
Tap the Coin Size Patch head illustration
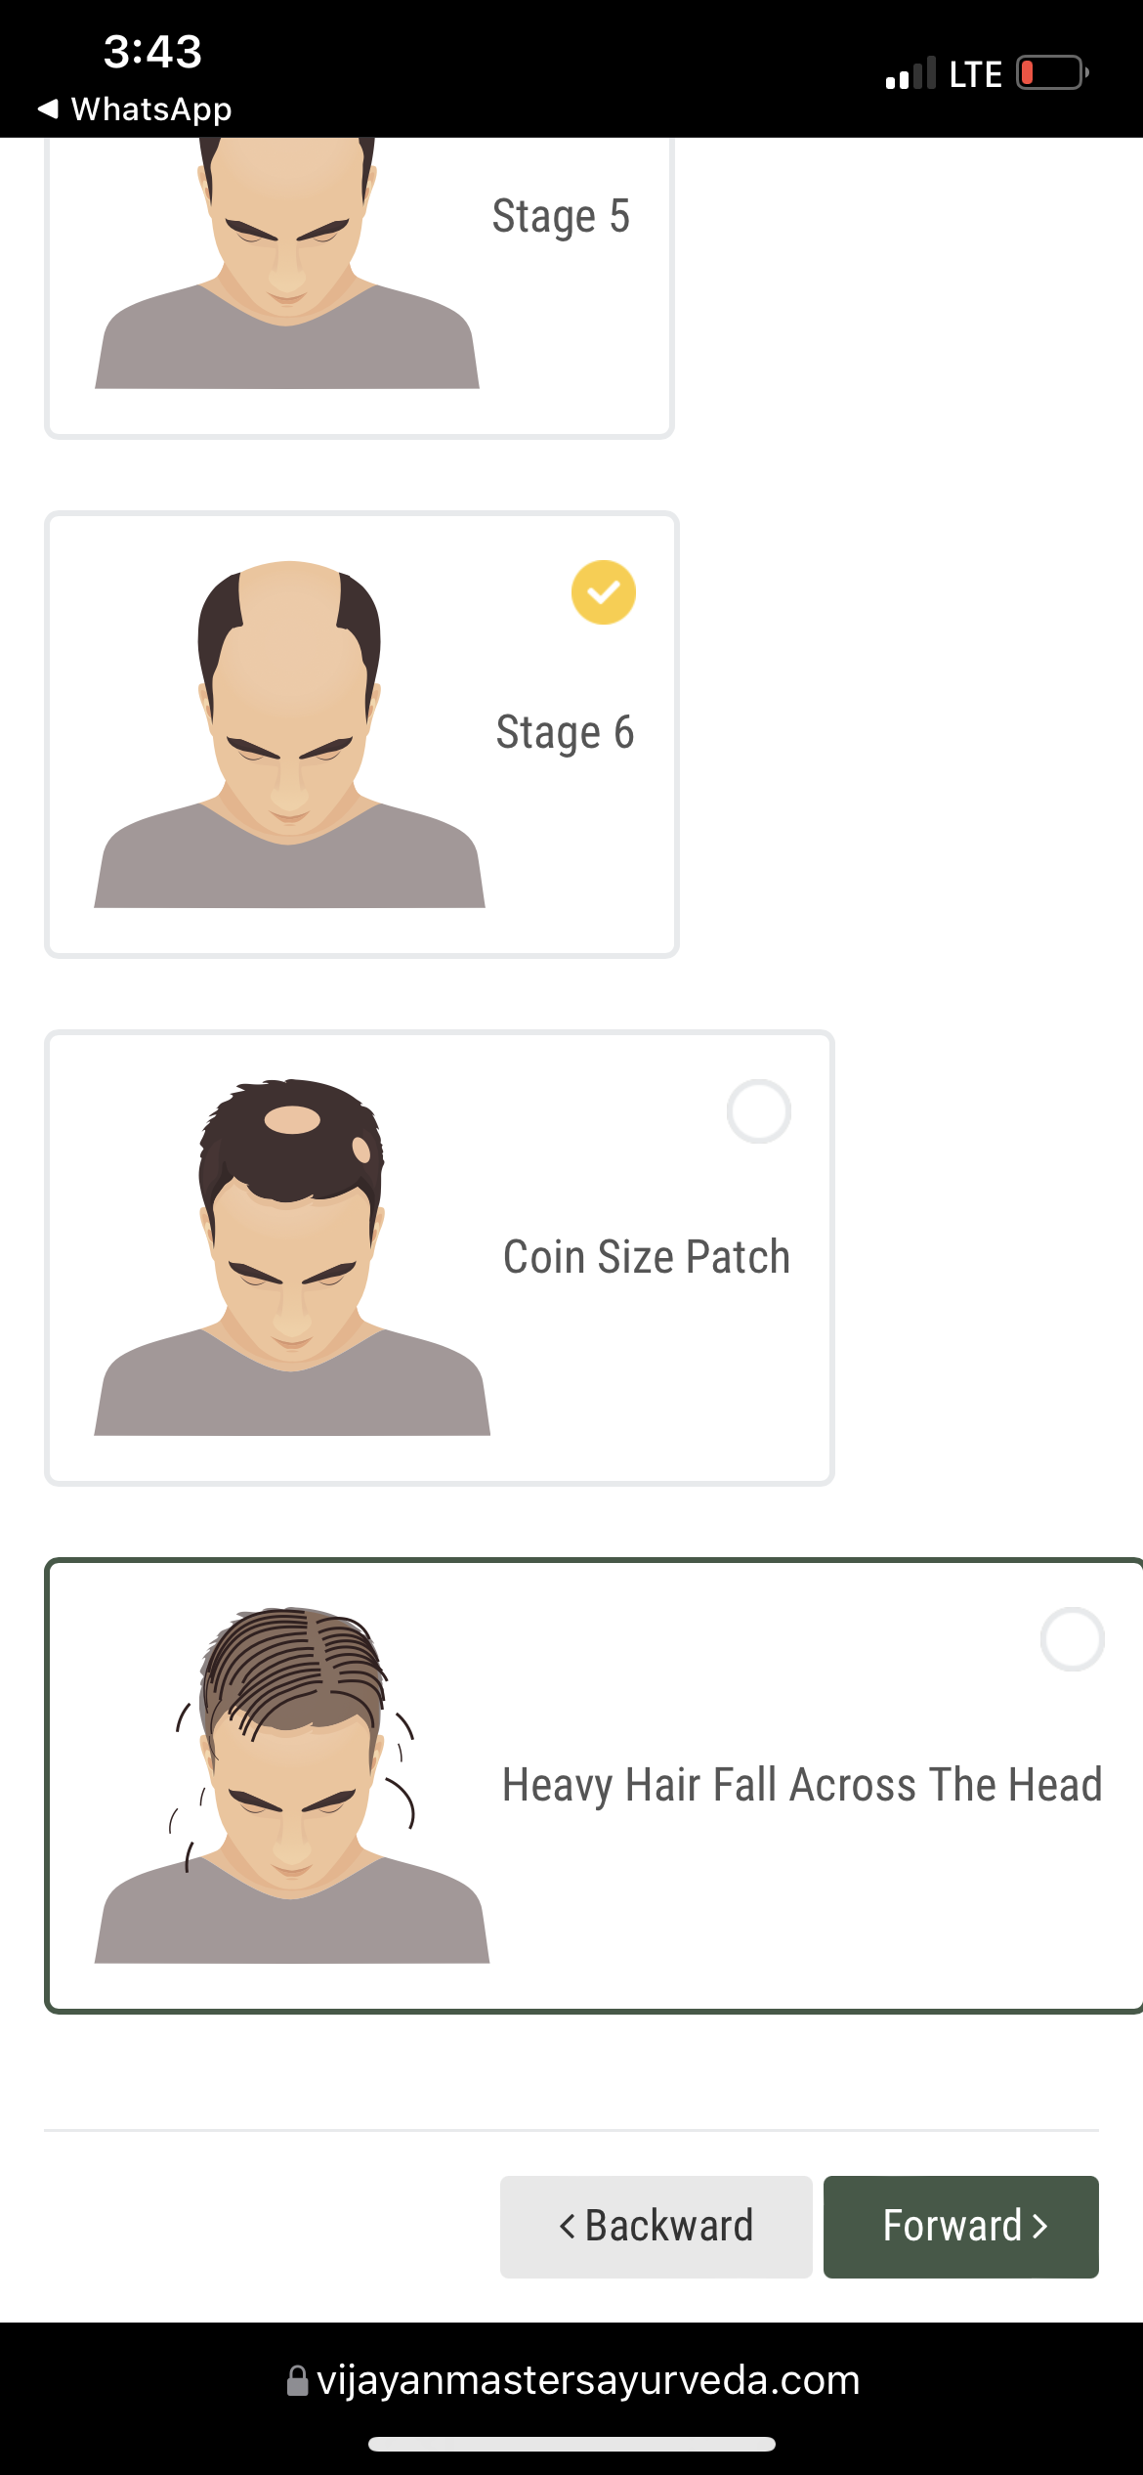click(292, 1257)
